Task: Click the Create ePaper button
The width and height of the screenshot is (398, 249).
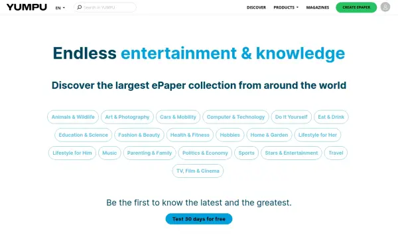Action: pyautogui.click(x=356, y=7)
